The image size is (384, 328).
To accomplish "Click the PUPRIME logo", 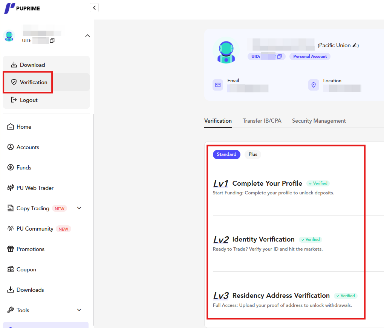I will tap(22, 8).
